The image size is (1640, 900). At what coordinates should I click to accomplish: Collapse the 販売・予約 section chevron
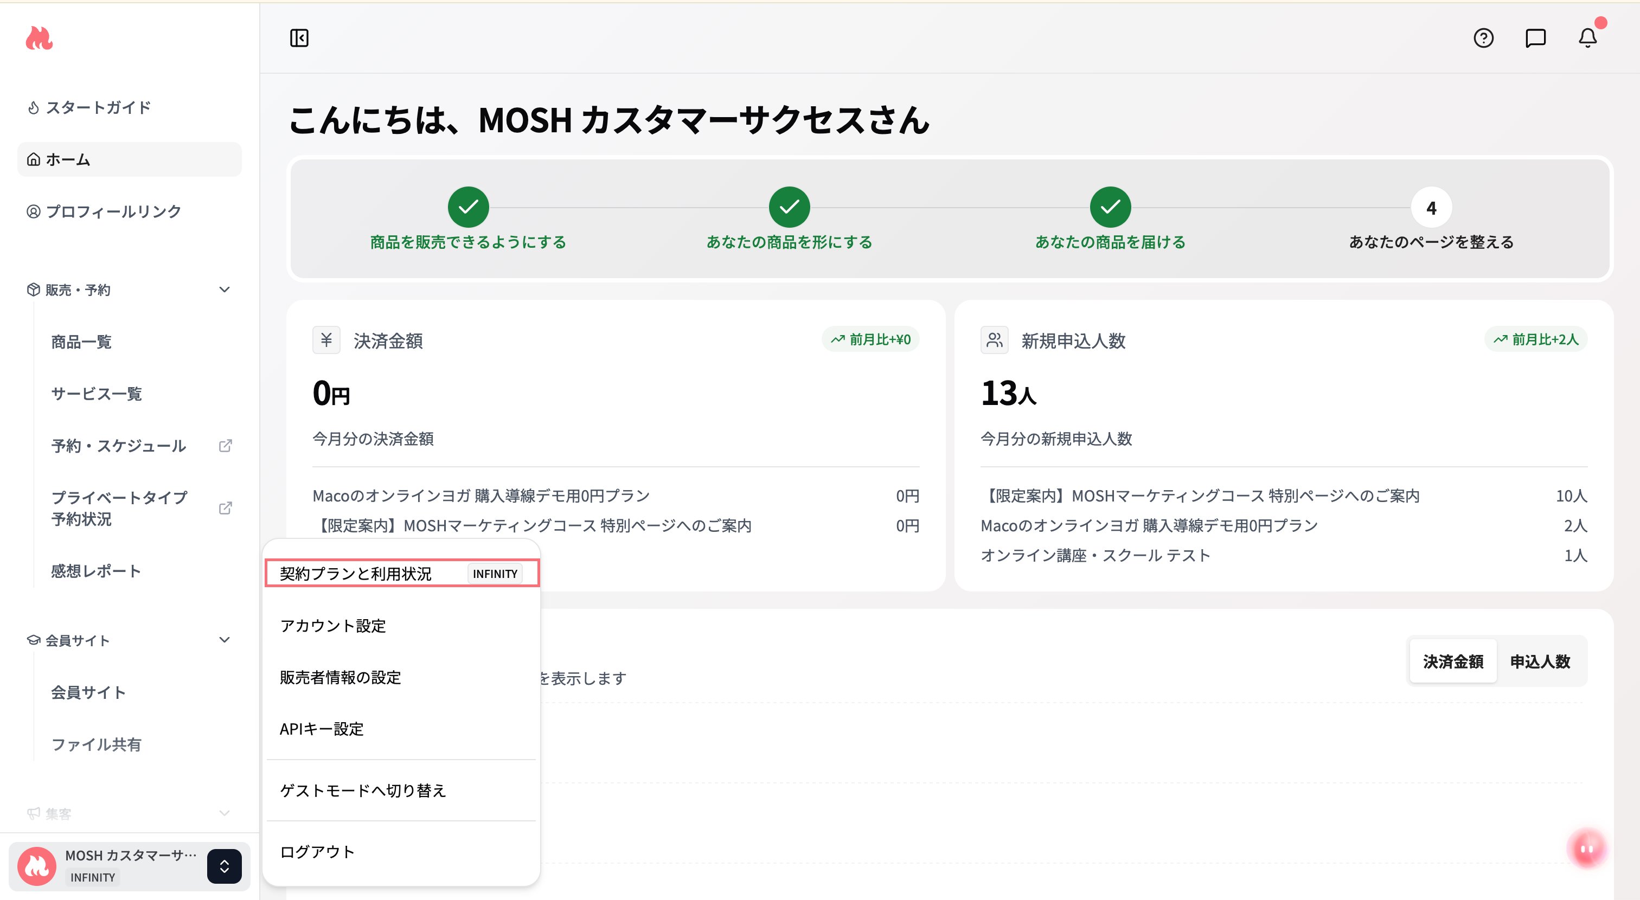click(x=224, y=290)
